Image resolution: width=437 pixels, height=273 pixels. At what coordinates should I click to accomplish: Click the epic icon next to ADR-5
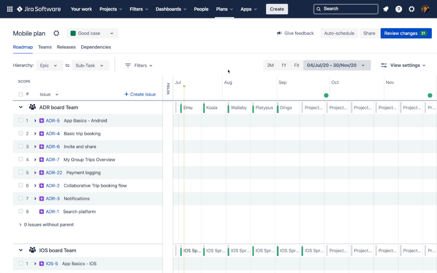point(42,121)
